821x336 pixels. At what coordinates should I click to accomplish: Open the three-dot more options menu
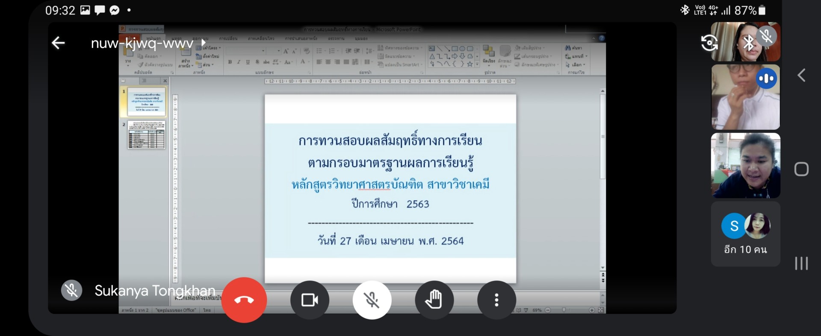496,300
